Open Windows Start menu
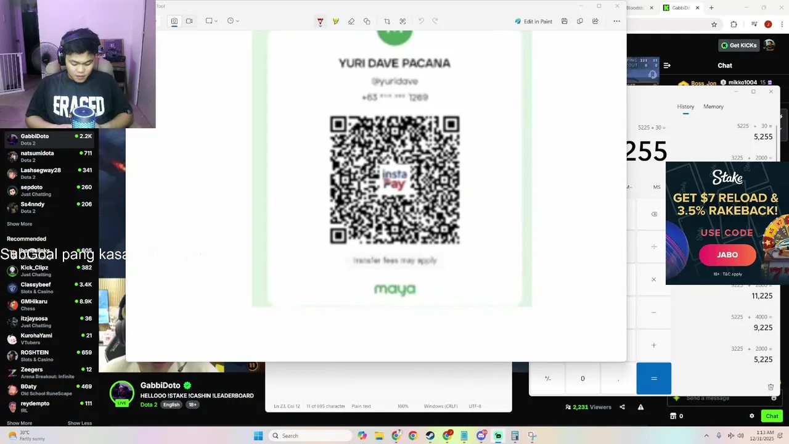This screenshot has height=444, width=789. pyautogui.click(x=258, y=436)
